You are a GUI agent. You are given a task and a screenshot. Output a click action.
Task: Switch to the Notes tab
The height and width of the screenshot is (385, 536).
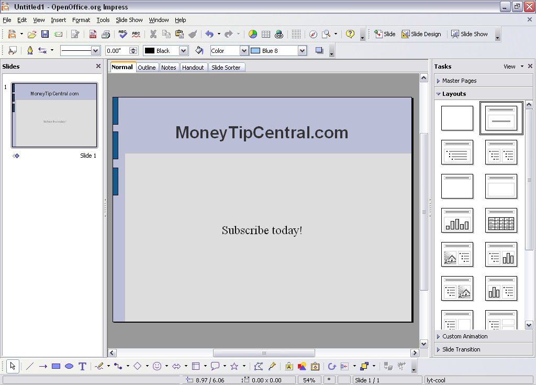click(x=169, y=68)
